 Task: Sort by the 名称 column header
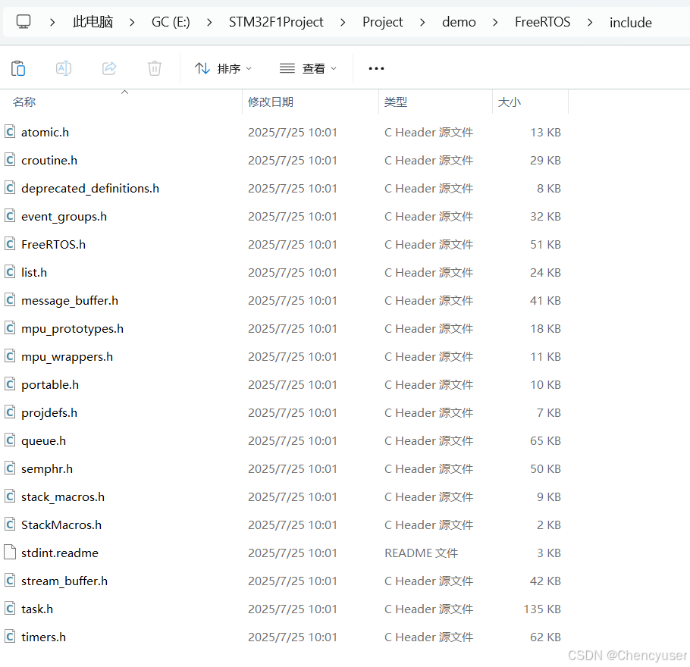coord(24,102)
